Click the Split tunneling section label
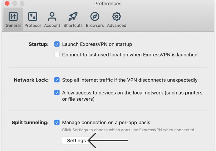The image size is (216, 151). click(x=30, y=123)
